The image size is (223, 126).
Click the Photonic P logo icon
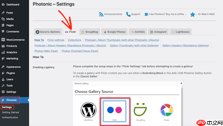[3, 100]
